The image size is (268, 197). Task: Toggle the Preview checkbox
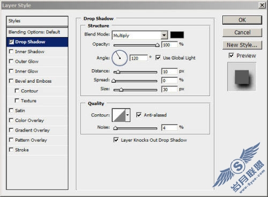[x=231, y=55]
